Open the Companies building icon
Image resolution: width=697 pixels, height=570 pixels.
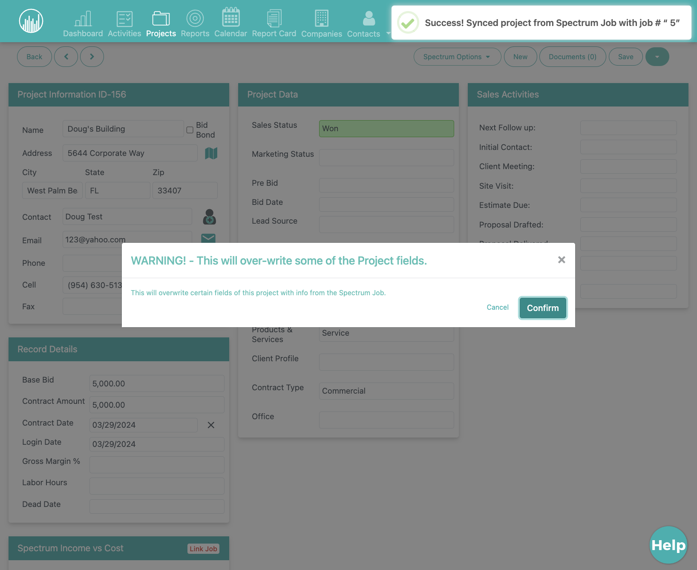(x=322, y=18)
